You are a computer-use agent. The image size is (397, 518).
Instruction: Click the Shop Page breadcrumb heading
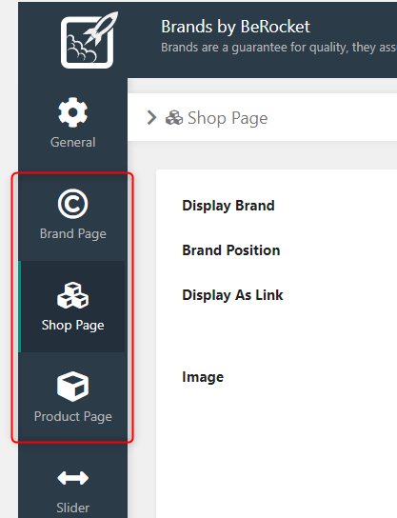(x=228, y=118)
